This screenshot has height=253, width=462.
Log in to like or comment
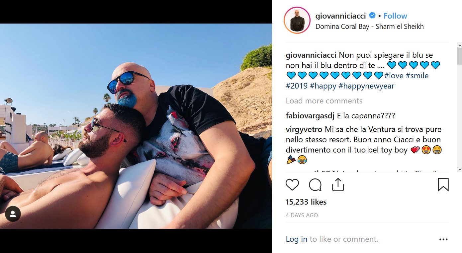pos(296,239)
